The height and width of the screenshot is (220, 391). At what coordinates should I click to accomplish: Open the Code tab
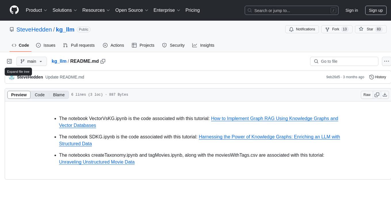20,45
